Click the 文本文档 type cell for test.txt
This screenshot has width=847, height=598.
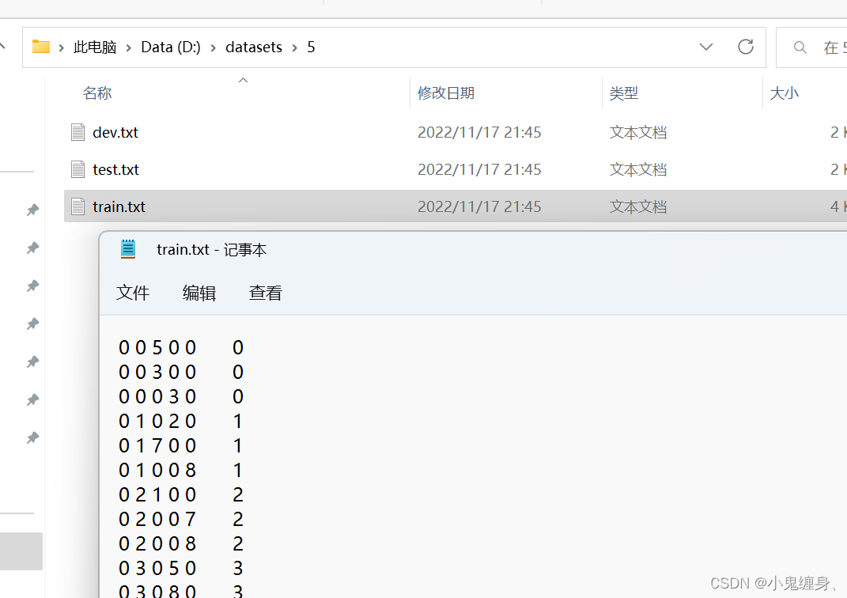638,169
